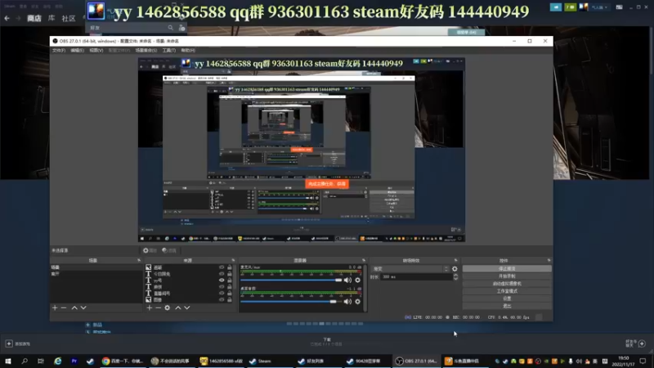Open Steam friends green icon at top right
Screen dimensions: 654x368
click(x=570, y=7)
